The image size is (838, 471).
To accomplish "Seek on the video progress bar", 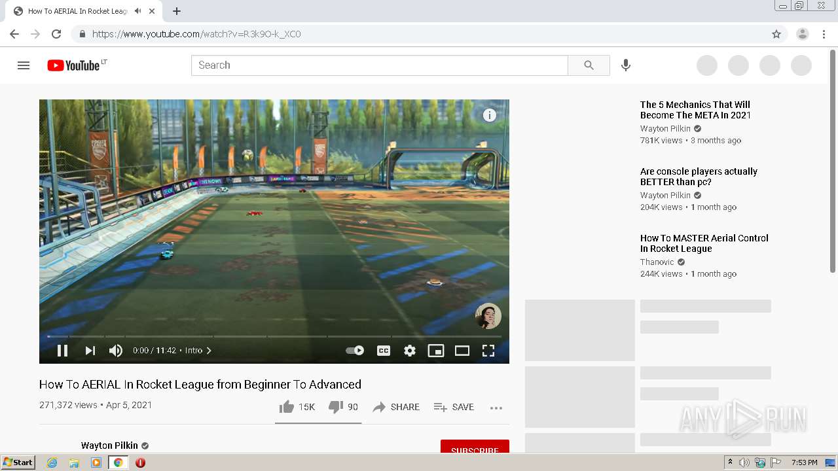I will (274, 336).
